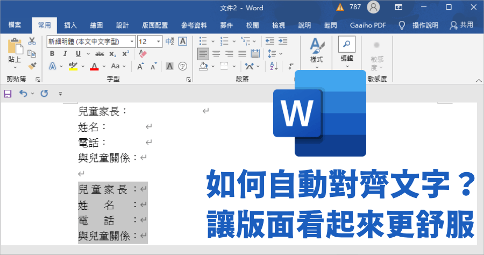Switch to the Design tab
Viewport: 484px width, 255px height.
pos(122,25)
